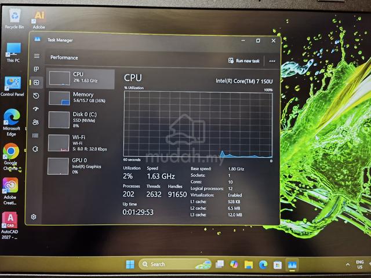Open the Users page icon
Image resolution: width=371 pixels, height=278 pixels.
[x=36, y=122]
